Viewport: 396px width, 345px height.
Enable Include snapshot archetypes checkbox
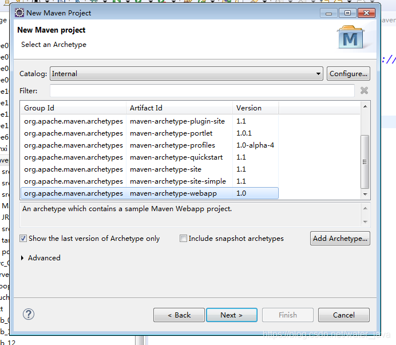[x=183, y=238]
